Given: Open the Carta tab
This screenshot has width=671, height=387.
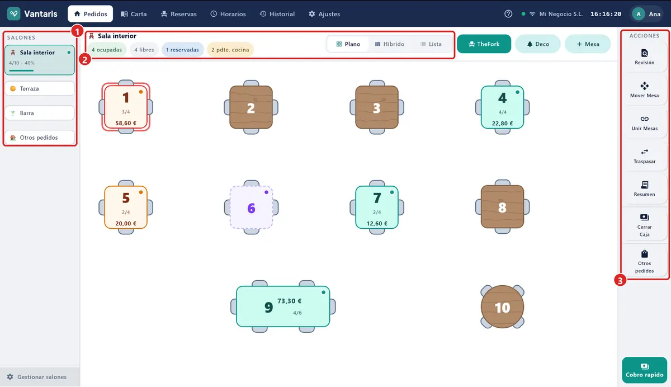Looking at the screenshot, I should pyautogui.click(x=134, y=14).
